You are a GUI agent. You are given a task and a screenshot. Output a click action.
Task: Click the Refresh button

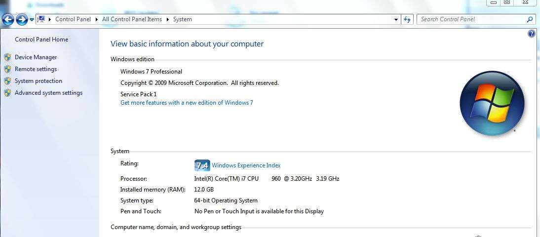(407, 20)
